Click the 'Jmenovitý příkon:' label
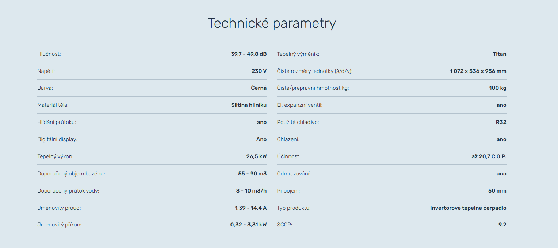The image size is (558, 248). [59, 225]
